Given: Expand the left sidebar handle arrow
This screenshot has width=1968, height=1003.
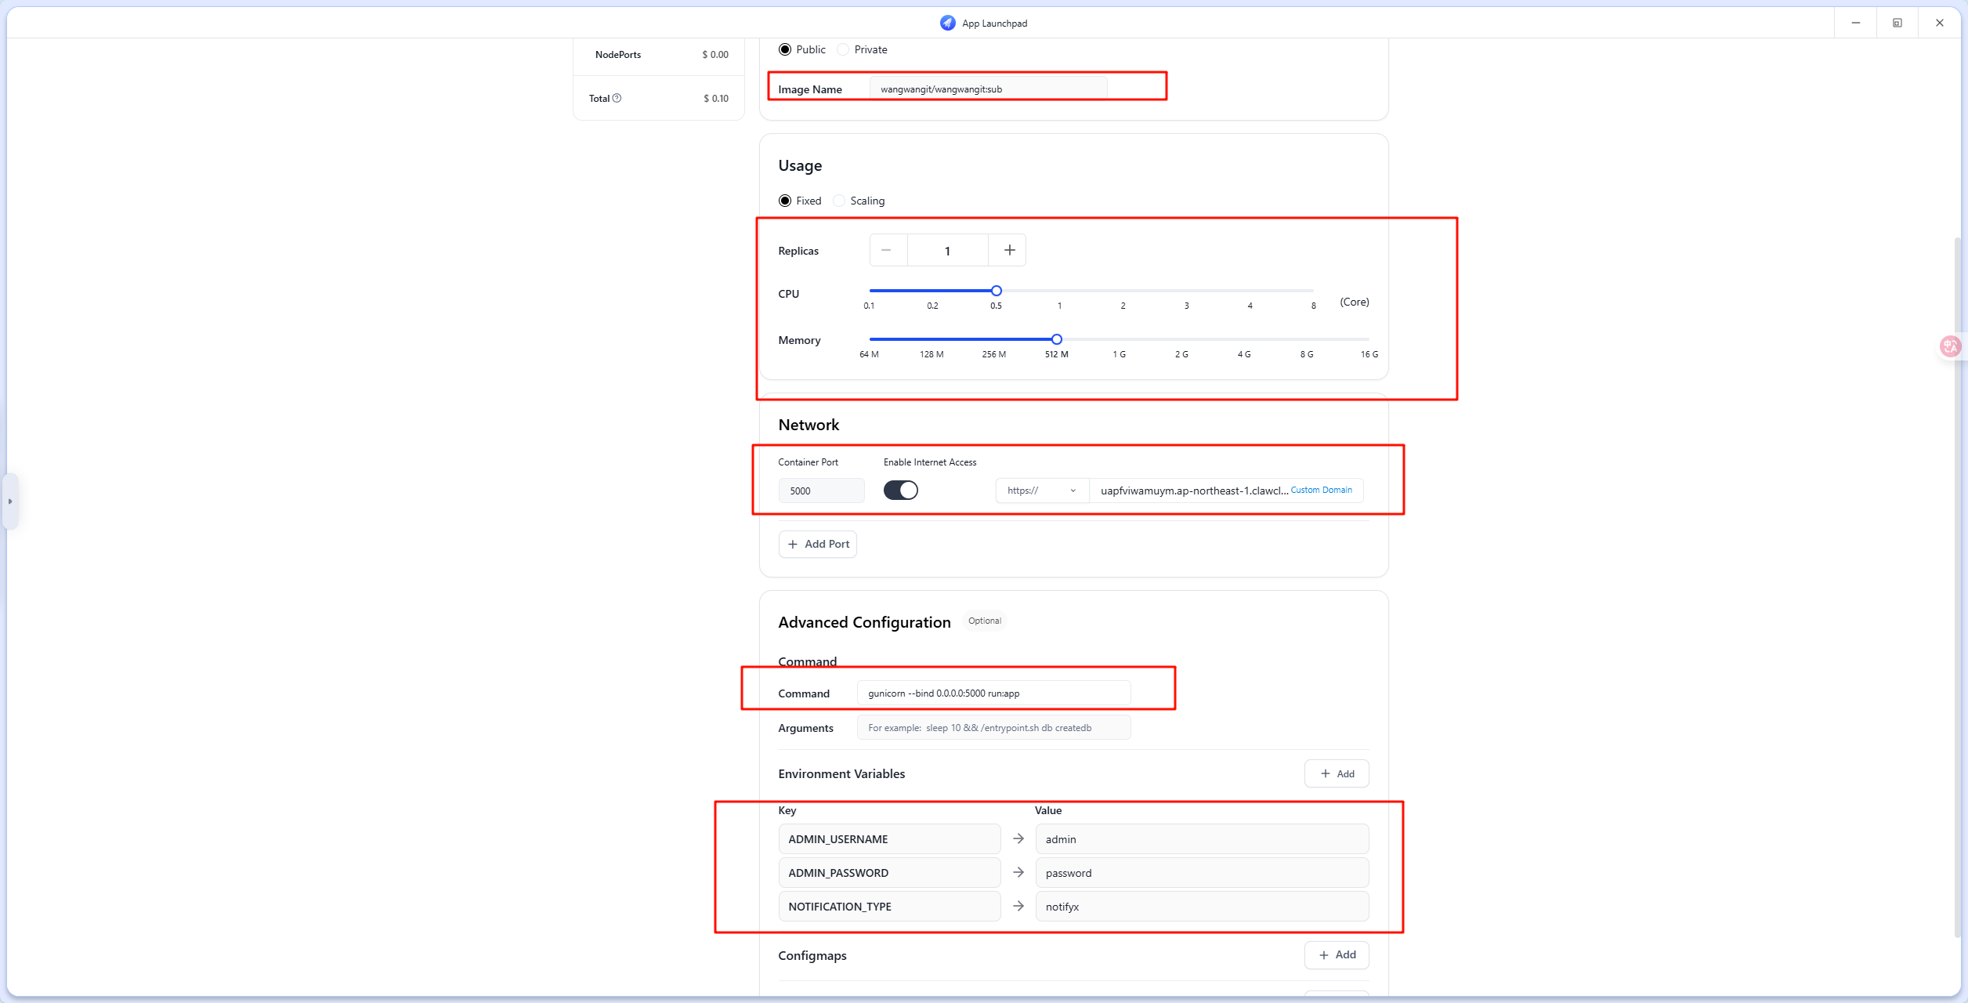Looking at the screenshot, I should coord(10,501).
